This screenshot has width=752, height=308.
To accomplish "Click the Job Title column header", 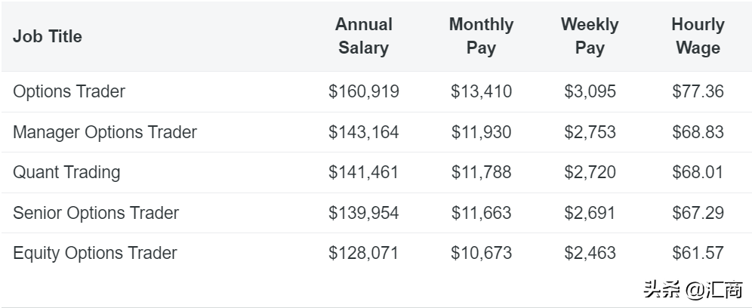I will (x=48, y=36).
